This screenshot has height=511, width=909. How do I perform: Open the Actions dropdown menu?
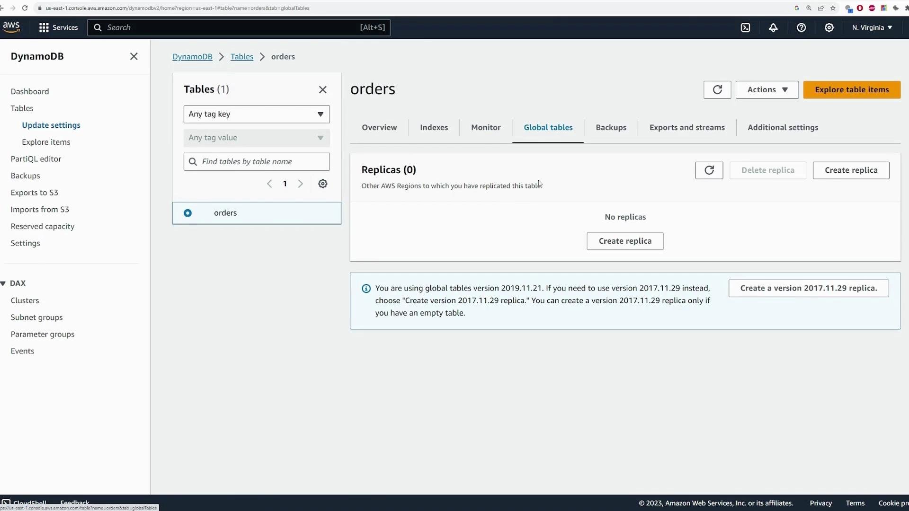[x=767, y=90]
